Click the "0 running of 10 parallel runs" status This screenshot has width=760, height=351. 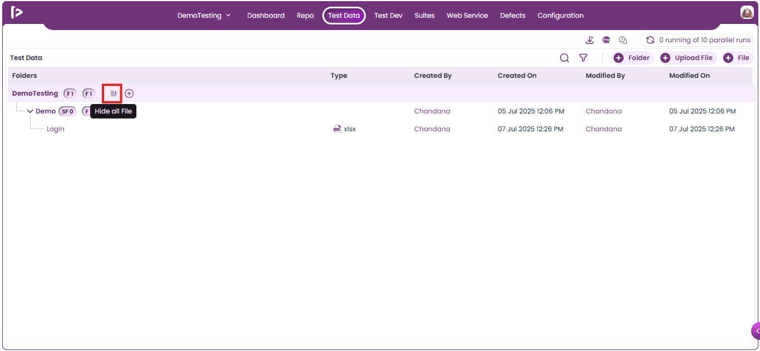(705, 40)
